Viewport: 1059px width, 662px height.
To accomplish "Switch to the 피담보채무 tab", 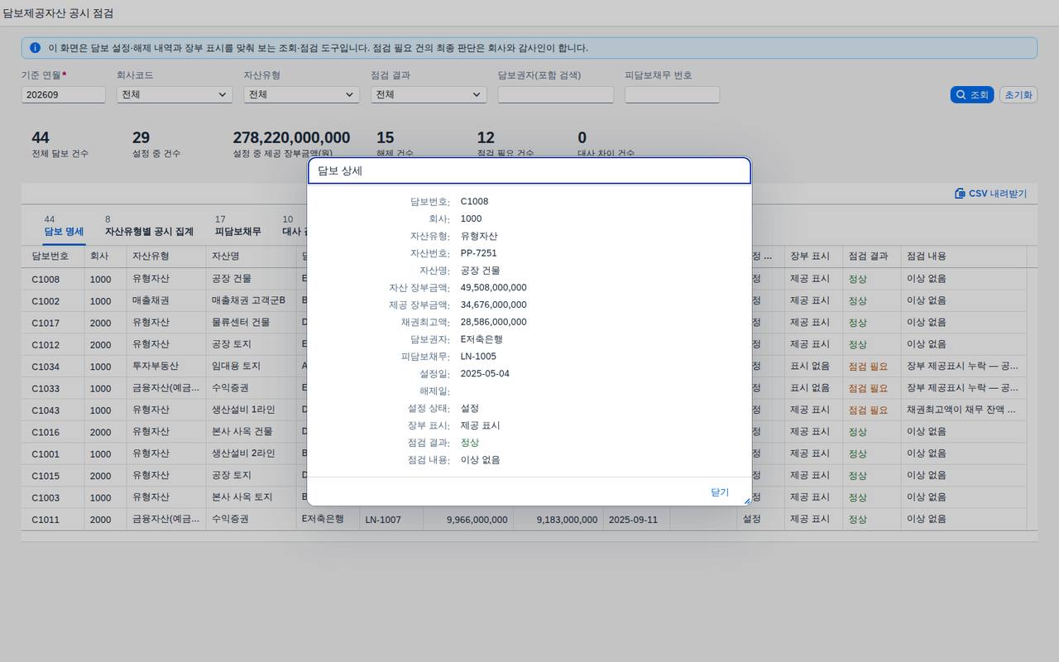I will pyautogui.click(x=237, y=226).
